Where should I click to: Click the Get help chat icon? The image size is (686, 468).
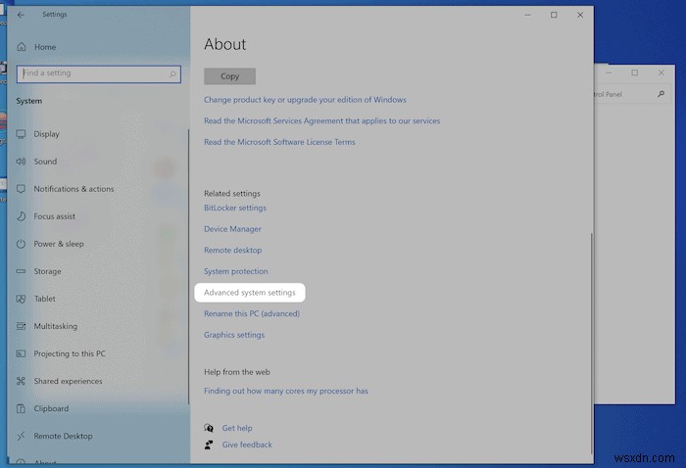[x=209, y=428]
